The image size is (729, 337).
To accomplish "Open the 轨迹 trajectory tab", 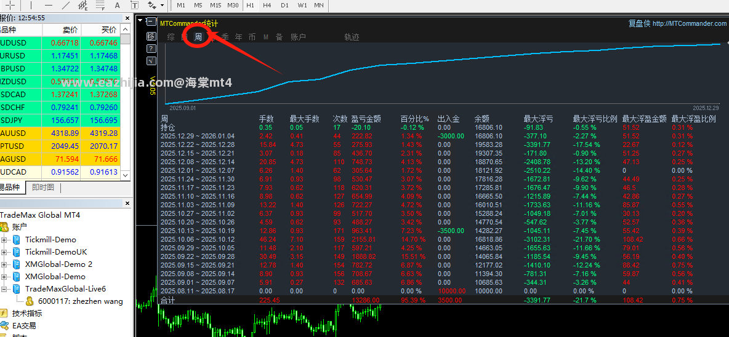I will pos(352,37).
